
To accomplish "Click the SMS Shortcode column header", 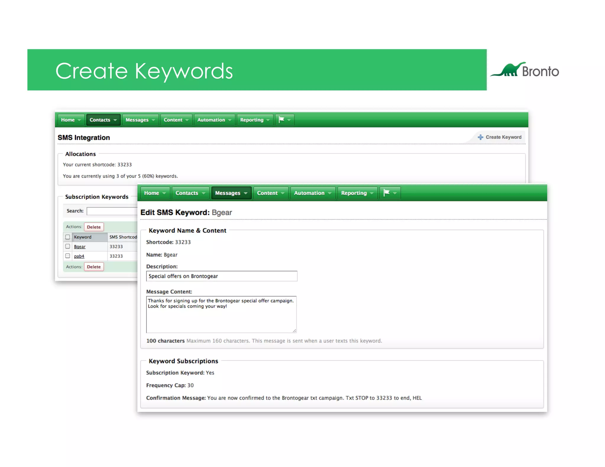I will tap(123, 237).
